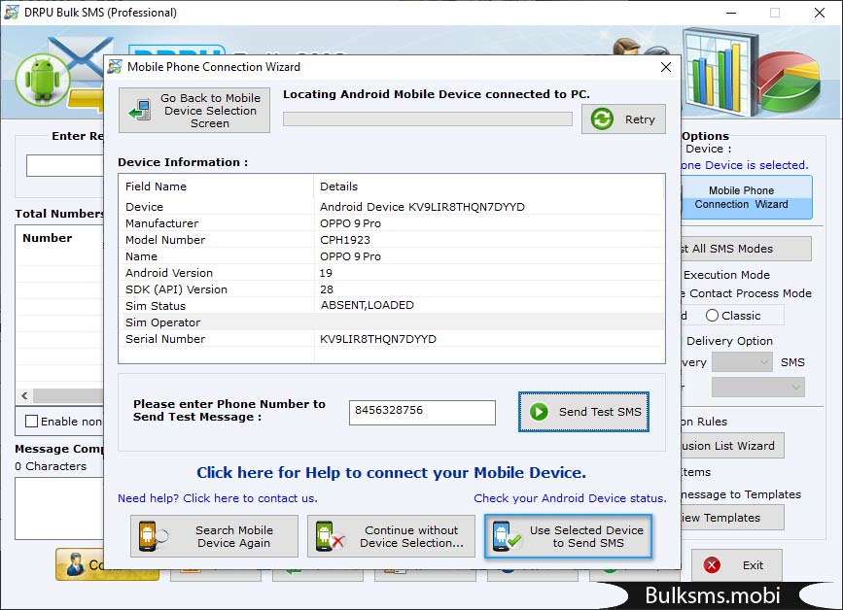Select the Manufacturer row in device table

click(x=392, y=223)
